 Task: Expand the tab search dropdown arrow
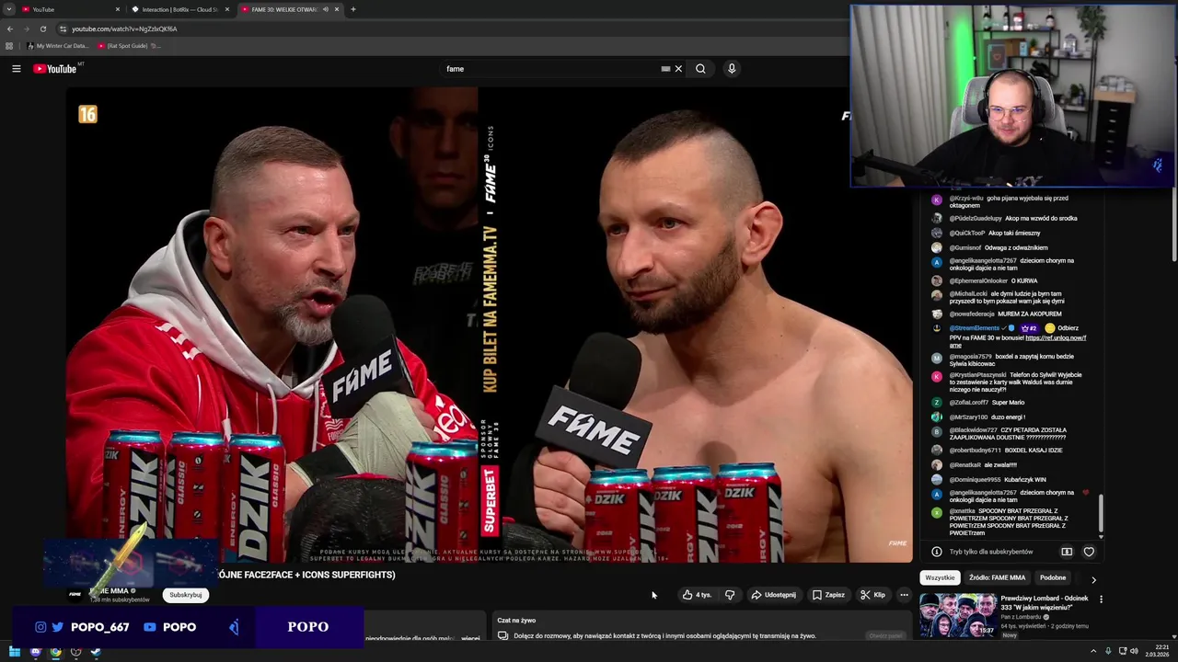click(x=8, y=9)
